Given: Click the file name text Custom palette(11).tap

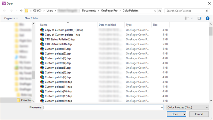Looking at the screenshot, I should coord(58,86).
